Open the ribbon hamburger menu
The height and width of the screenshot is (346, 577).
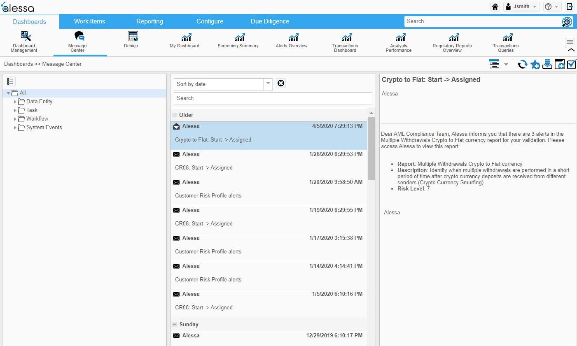570,42
